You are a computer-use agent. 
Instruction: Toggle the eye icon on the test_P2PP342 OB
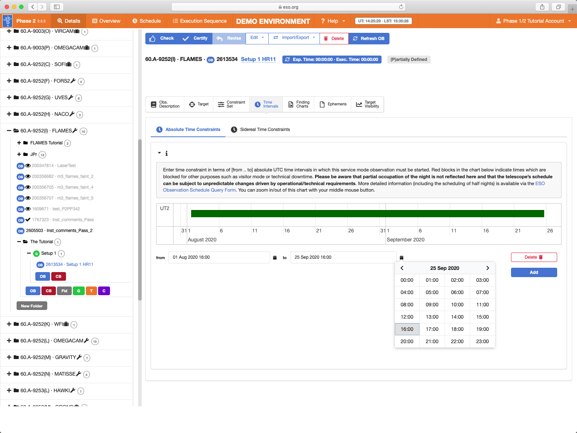point(28,209)
